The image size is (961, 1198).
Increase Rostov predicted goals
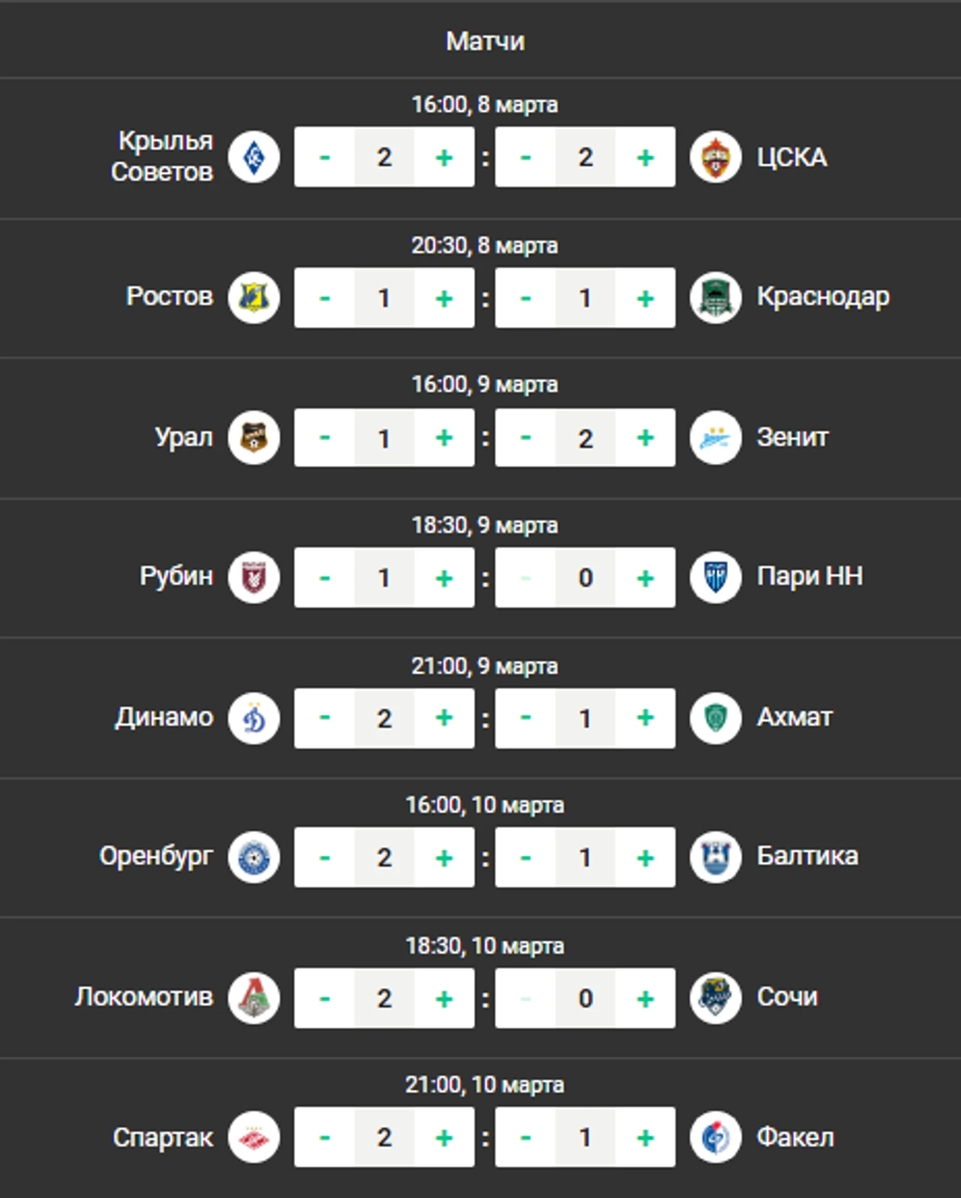tap(444, 298)
